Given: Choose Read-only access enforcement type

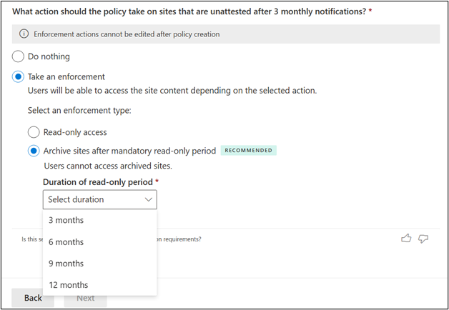Looking at the screenshot, I should coord(34,131).
